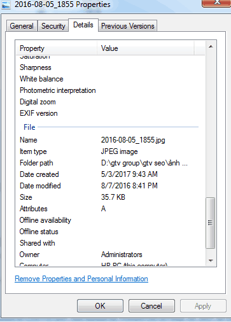231x322 pixels.
Task: Click the 8/7/2016 8:41 PM value
Action: (129, 186)
